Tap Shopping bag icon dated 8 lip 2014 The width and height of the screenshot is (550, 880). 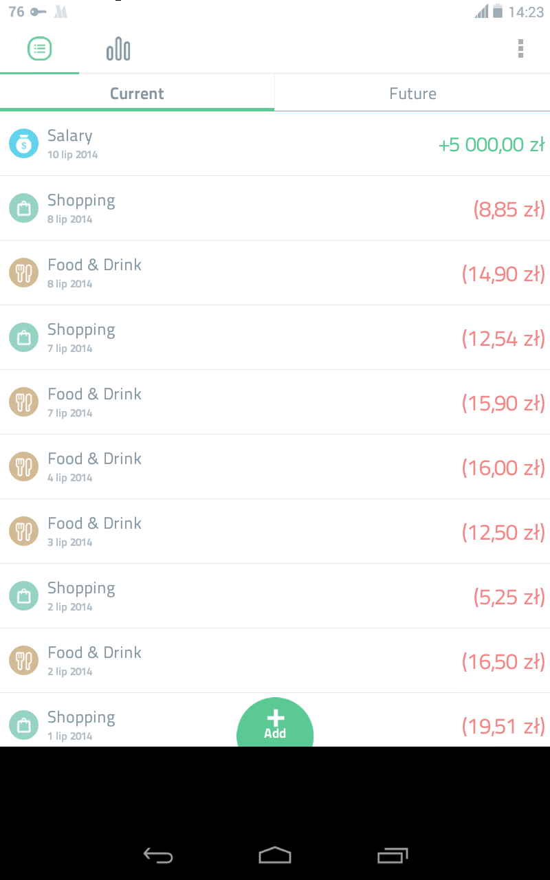[x=23, y=208]
